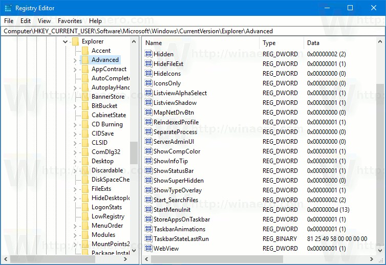This screenshot has width=386, height=265.
Task: Click the Hidden value DWORD icon
Action: [148, 54]
